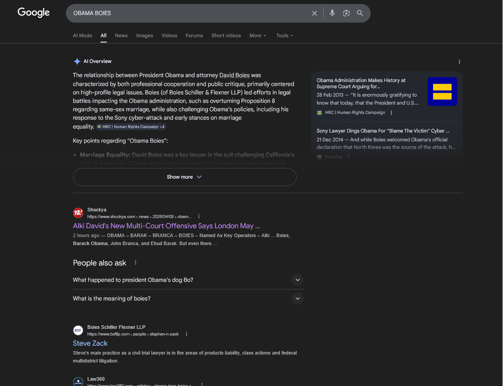Clear the search box text
Image resolution: width=503 pixels, height=386 pixels.
(x=314, y=13)
